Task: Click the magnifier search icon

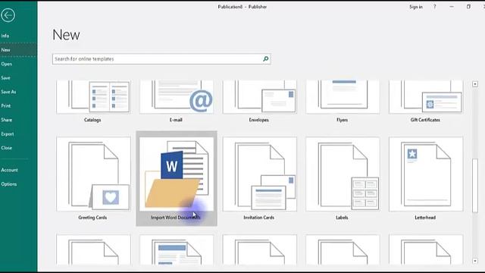Action: point(266,59)
